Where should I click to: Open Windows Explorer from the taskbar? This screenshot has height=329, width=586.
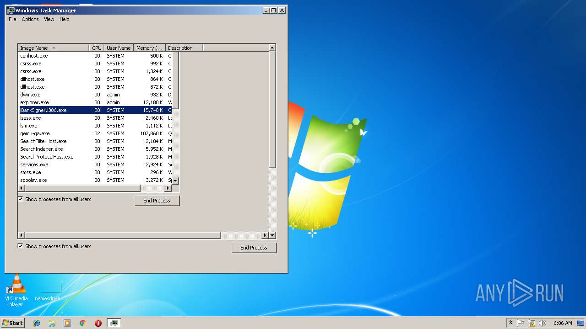click(52, 323)
